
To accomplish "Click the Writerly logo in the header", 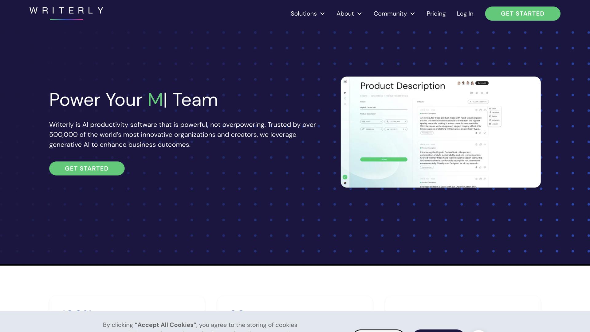I will [x=66, y=11].
